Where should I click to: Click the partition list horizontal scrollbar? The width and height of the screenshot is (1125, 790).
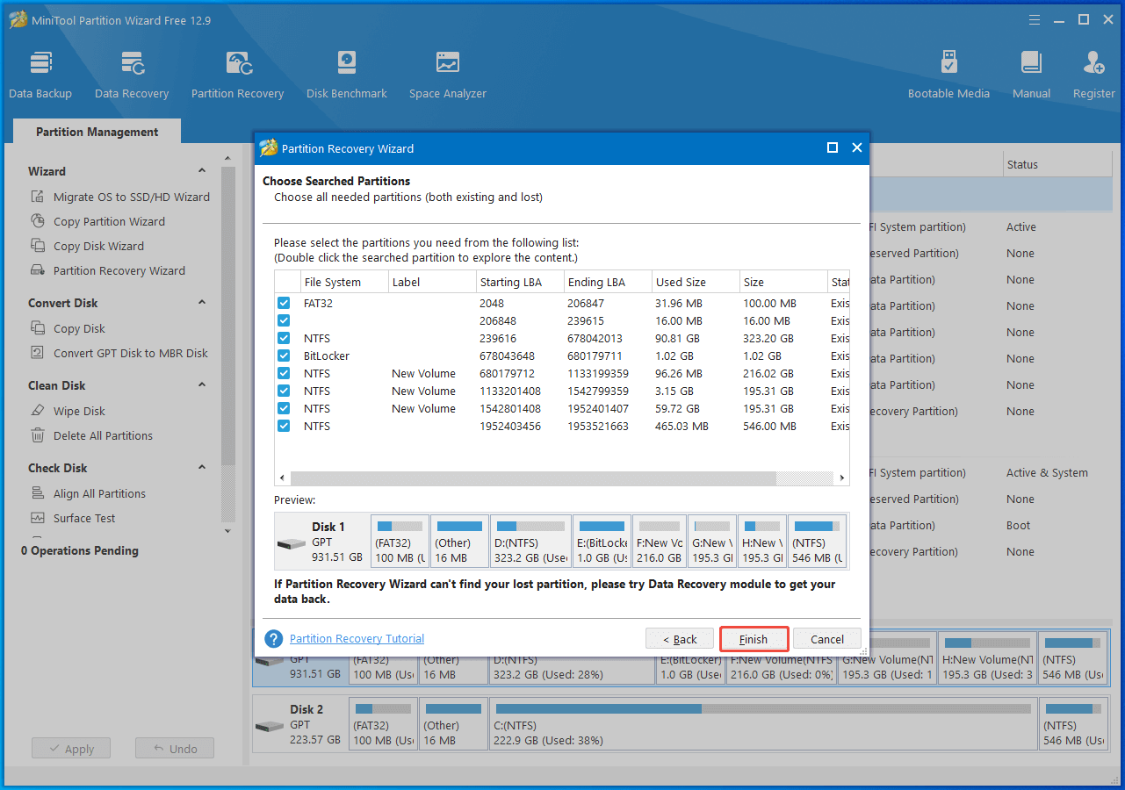coord(533,478)
